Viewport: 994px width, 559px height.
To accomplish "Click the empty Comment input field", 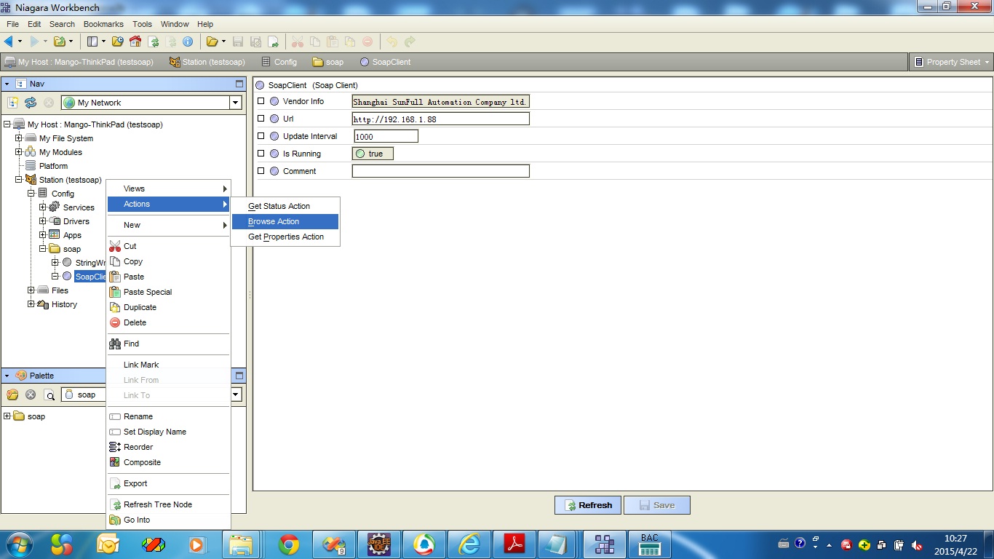I will (x=441, y=171).
